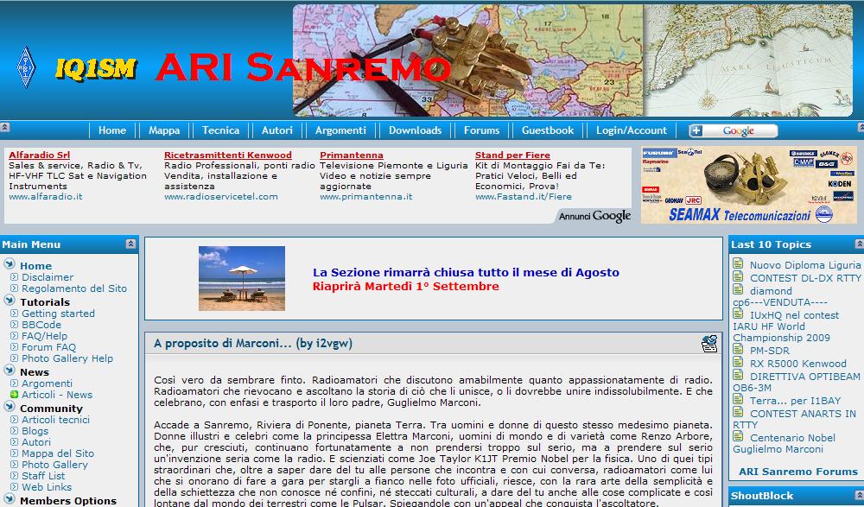The image size is (864, 507).
Task: Open Photo Gallery Help
Action: (x=67, y=358)
